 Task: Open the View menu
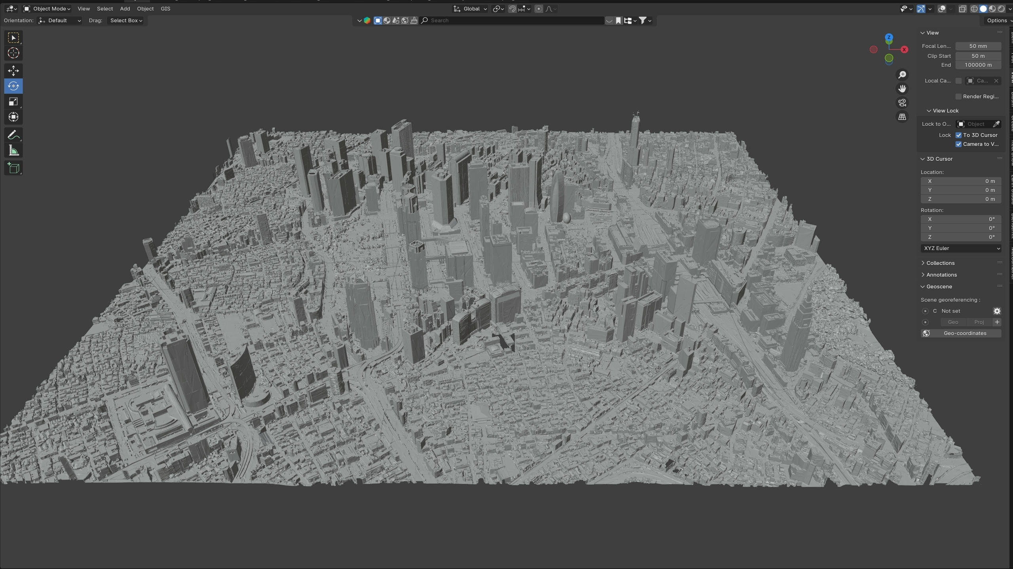tap(83, 9)
